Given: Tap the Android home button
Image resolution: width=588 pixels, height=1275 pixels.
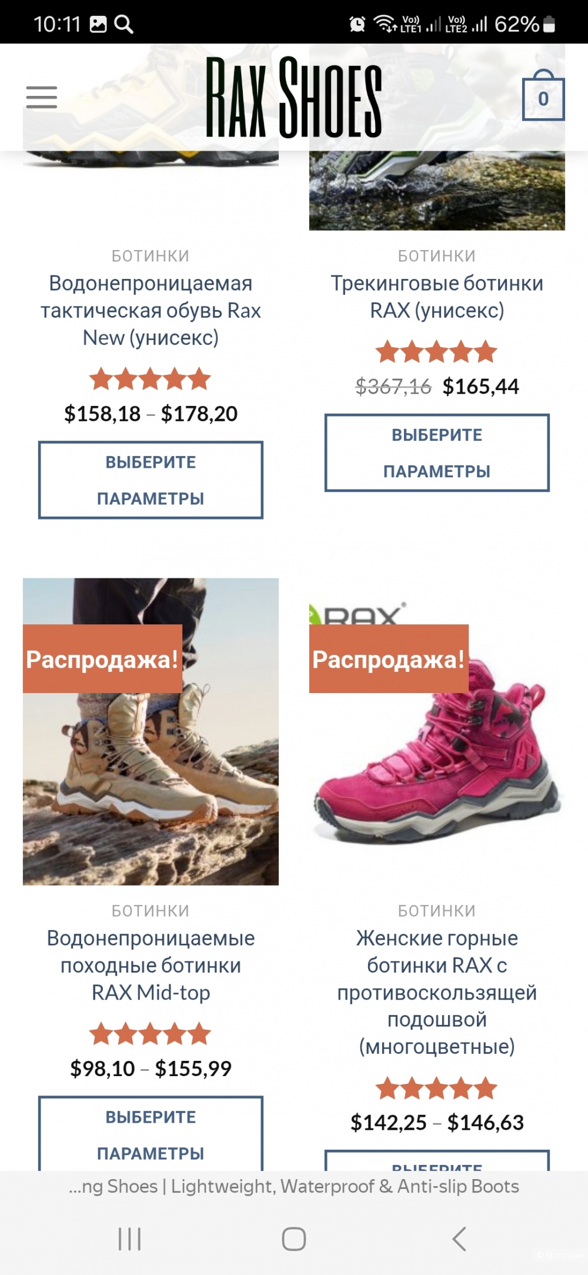Looking at the screenshot, I should click(294, 1239).
